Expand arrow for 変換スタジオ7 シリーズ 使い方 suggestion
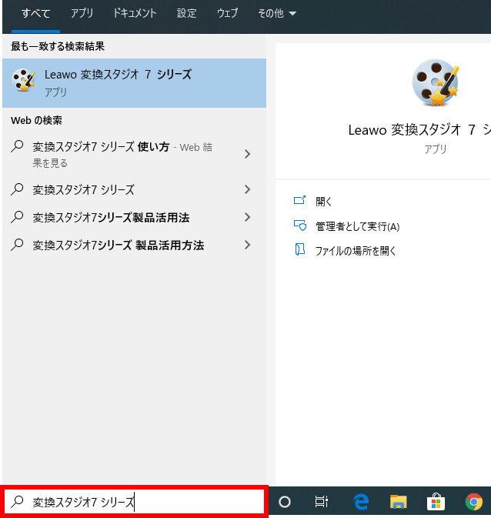 [247, 154]
